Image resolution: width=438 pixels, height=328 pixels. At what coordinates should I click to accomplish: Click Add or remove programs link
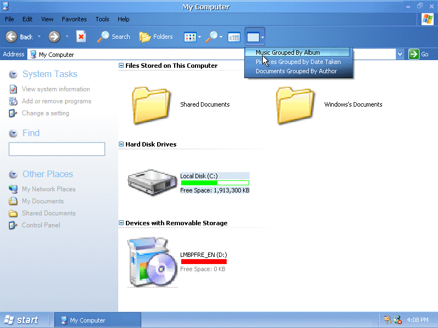(x=56, y=101)
